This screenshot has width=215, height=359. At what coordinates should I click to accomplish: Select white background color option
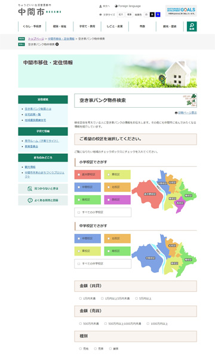point(146,14)
